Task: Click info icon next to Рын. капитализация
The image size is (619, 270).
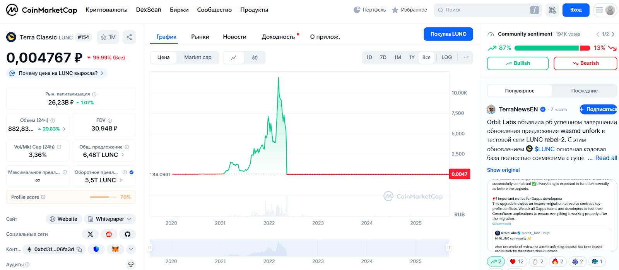Action: [x=94, y=94]
